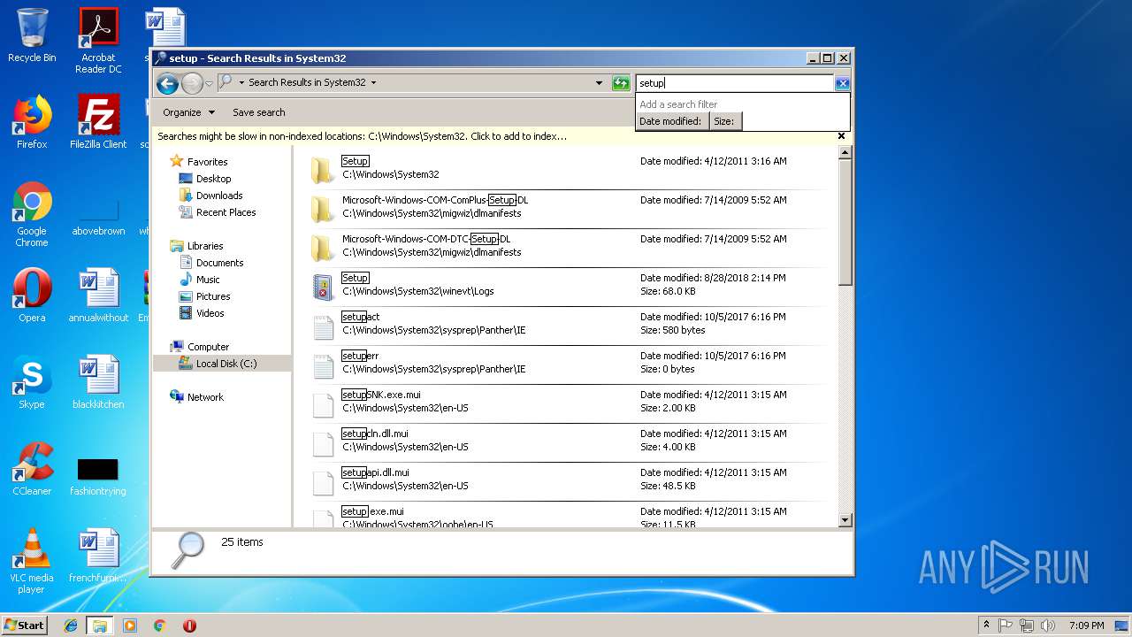Open Internet Explorer from taskbar
This screenshot has height=637, width=1132.
71,625
